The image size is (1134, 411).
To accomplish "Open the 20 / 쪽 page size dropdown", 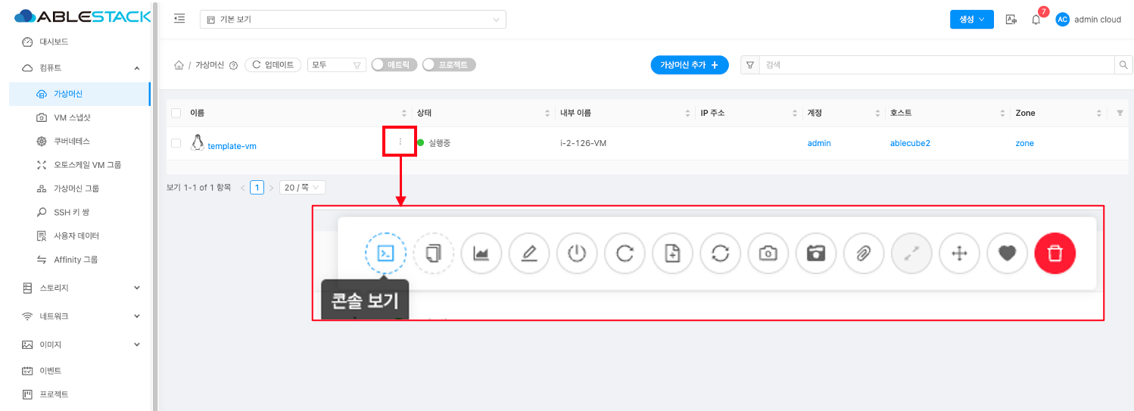I will pyautogui.click(x=302, y=187).
